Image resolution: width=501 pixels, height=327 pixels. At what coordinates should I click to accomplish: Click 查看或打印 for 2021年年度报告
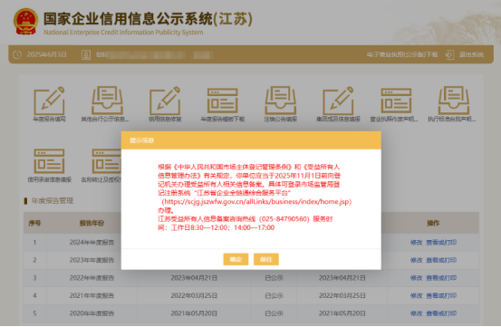(441, 295)
